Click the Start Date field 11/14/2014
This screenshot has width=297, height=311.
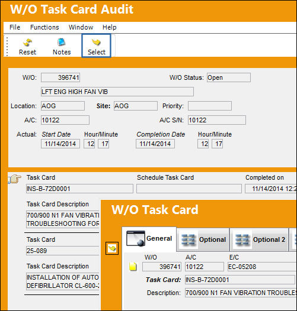pos(60,144)
